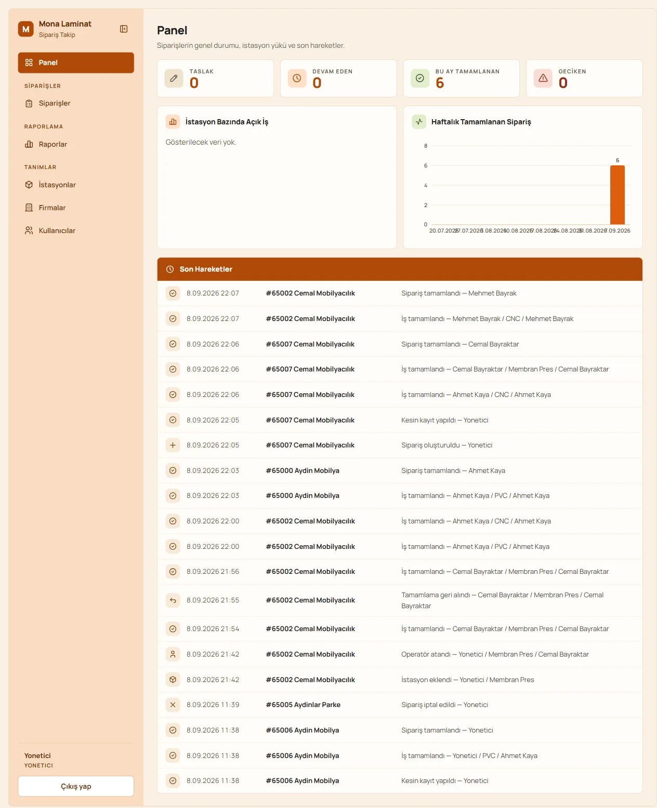
Task: Click 'İş tamamlandı — Mehmet Bayrak / CNC / Mehmet Bayrak'
Action: (488, 319)
